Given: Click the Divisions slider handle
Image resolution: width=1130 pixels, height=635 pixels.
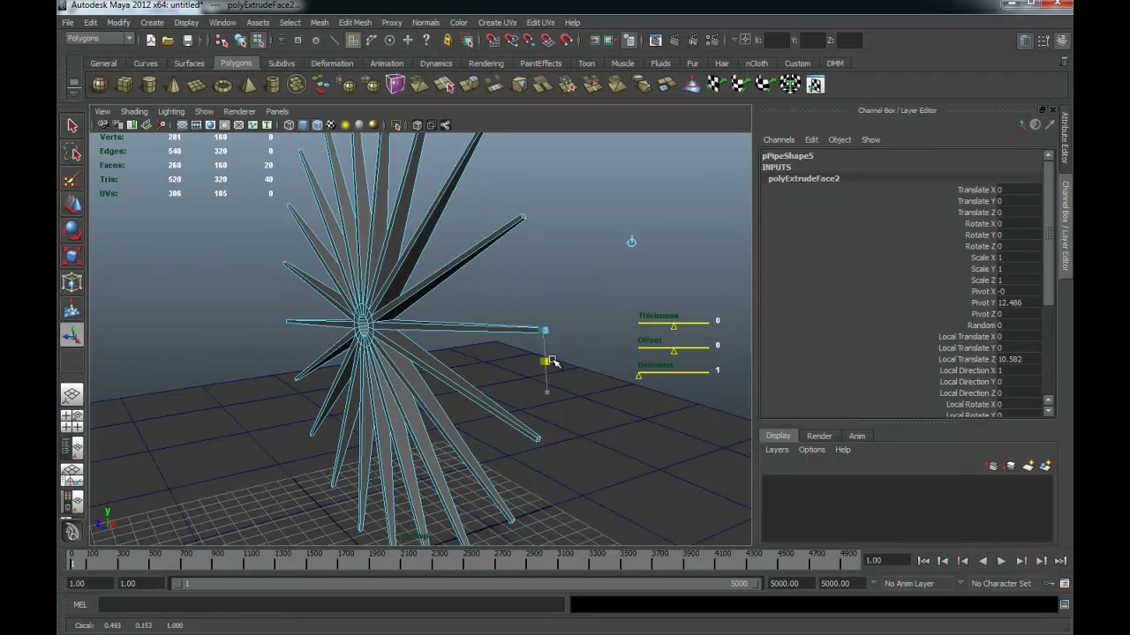Looking at the screenshot, I should 639,377.
